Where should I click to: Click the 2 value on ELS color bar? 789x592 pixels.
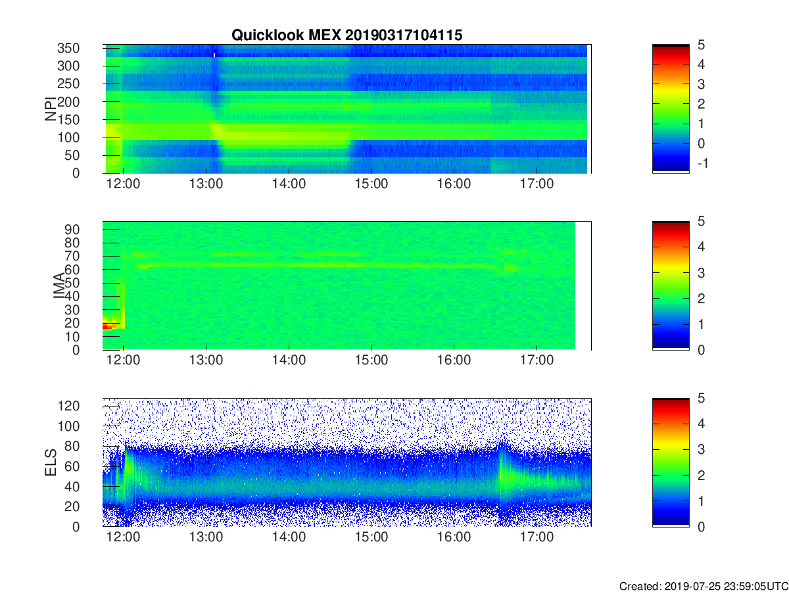tap(700, 475)
